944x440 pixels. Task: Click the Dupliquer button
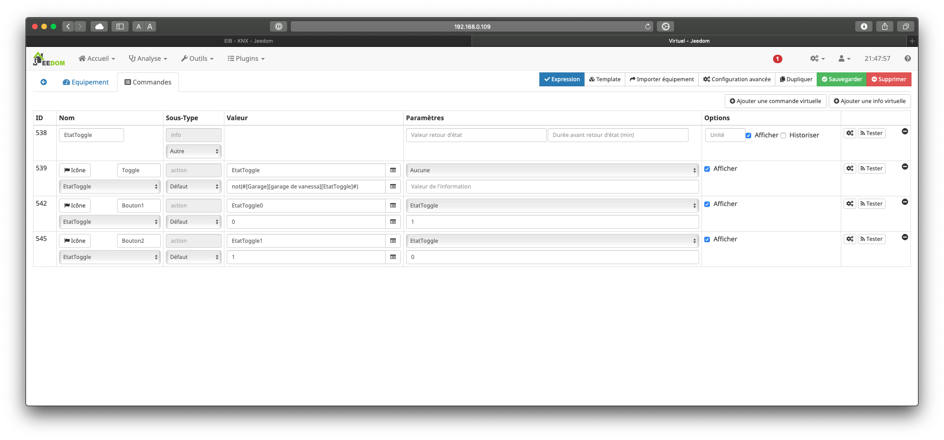coord(796,79)
